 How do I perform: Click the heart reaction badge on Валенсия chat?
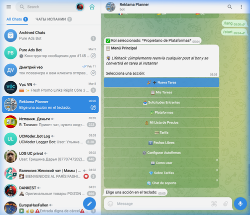pyautogui.click(x=86, y=176)
